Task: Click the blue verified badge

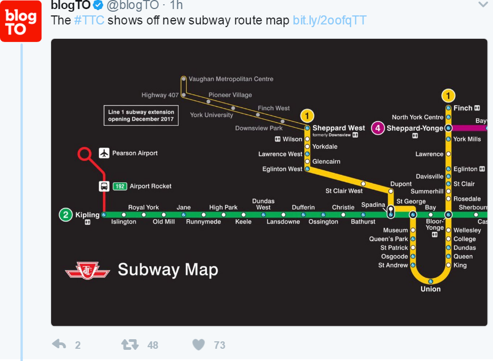Action: click(99, 6)
